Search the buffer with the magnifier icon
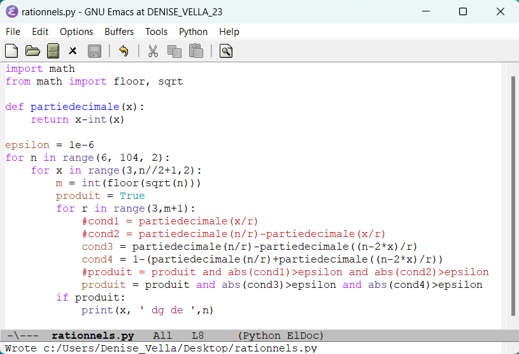Viewport: 519px width, 354px height. pos(225,51)
